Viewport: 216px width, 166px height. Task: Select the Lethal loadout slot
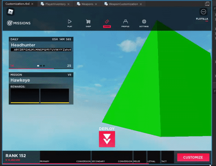coord(154,157)
